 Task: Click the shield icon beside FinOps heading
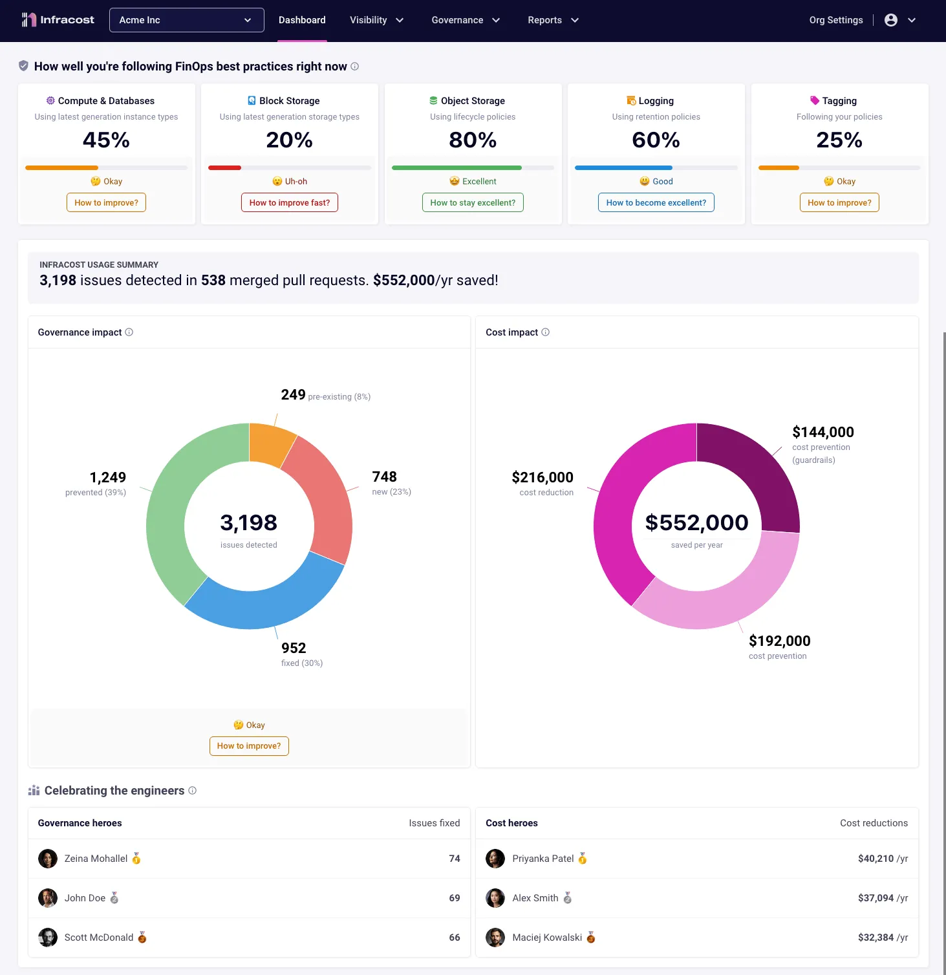pos(23,65)
